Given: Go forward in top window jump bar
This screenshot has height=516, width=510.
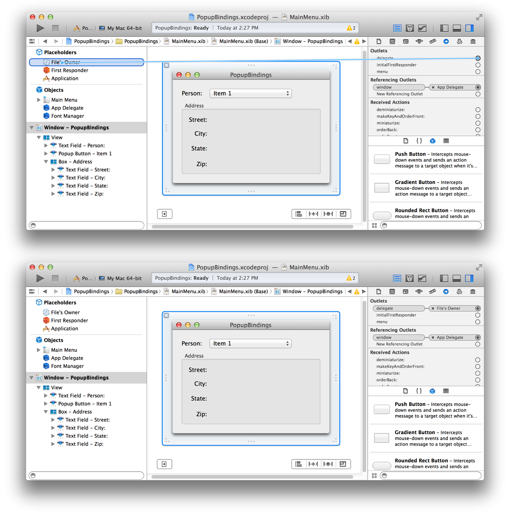Looking at the screenshot, I should point(56,41).
